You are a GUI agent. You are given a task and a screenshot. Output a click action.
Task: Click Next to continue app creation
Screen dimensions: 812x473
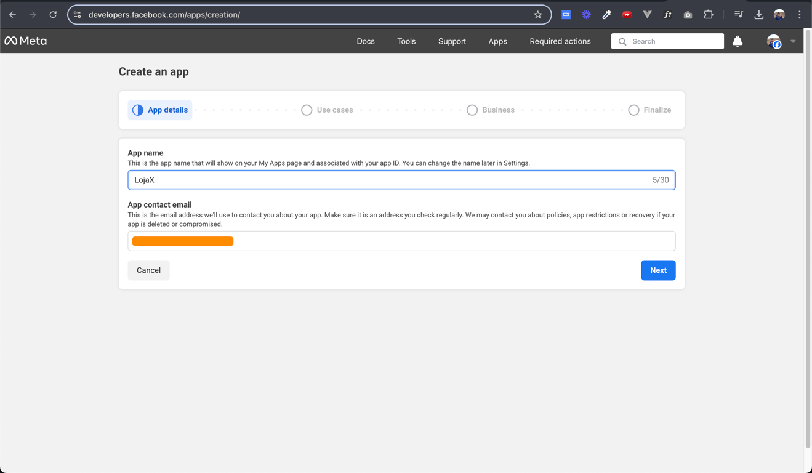point(658,270)
